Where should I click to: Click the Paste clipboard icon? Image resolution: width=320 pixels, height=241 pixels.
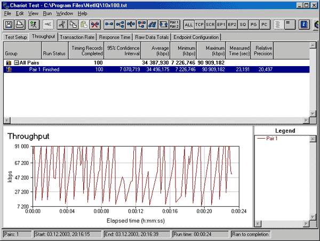(84, 25)
